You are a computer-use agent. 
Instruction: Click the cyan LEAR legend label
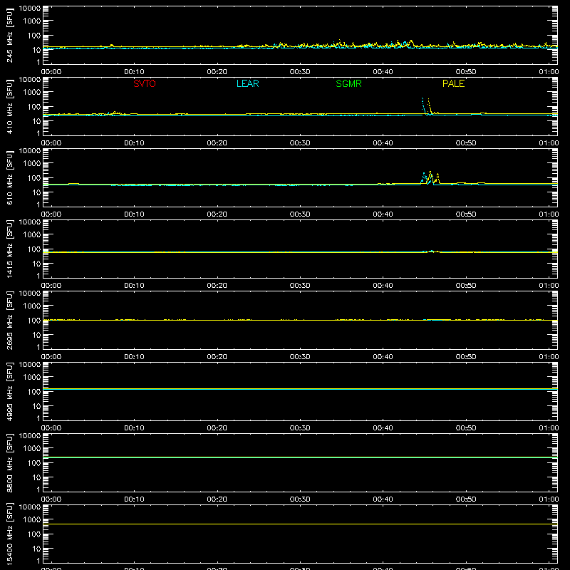[x=247, y=83]
